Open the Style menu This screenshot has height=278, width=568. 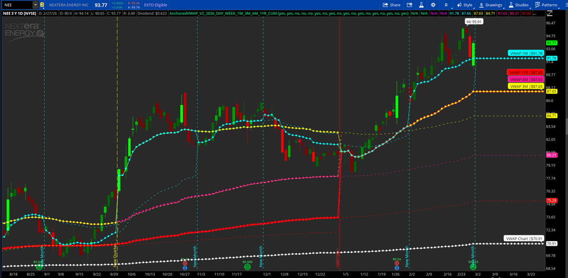pyautogui.click(x=464, y=5)
